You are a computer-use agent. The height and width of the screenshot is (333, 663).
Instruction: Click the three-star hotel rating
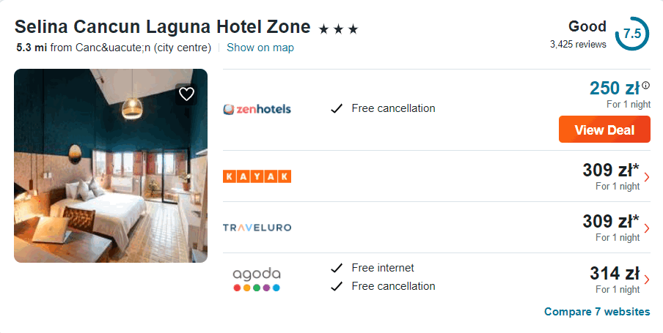[338, 29]
